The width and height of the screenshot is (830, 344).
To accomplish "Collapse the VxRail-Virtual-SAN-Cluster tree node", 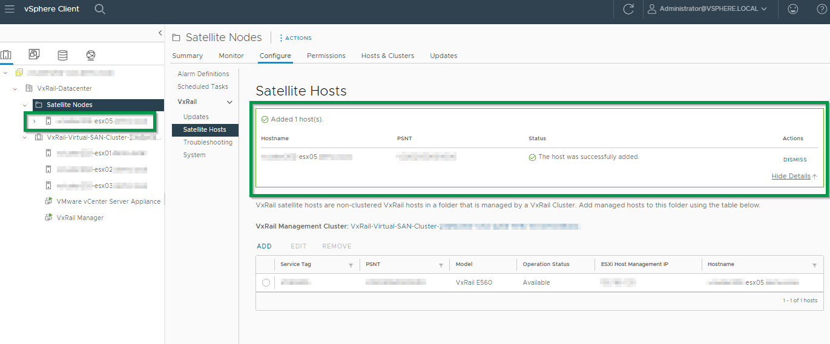I will coord(25,137).
